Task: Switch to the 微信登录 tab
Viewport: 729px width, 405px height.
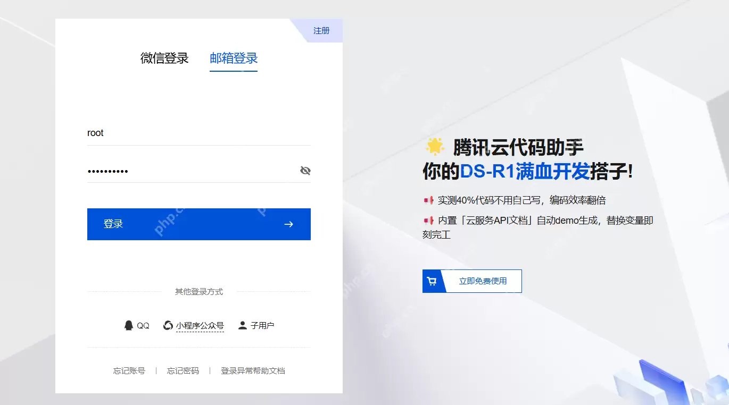Action: click(x=163, y=58)
